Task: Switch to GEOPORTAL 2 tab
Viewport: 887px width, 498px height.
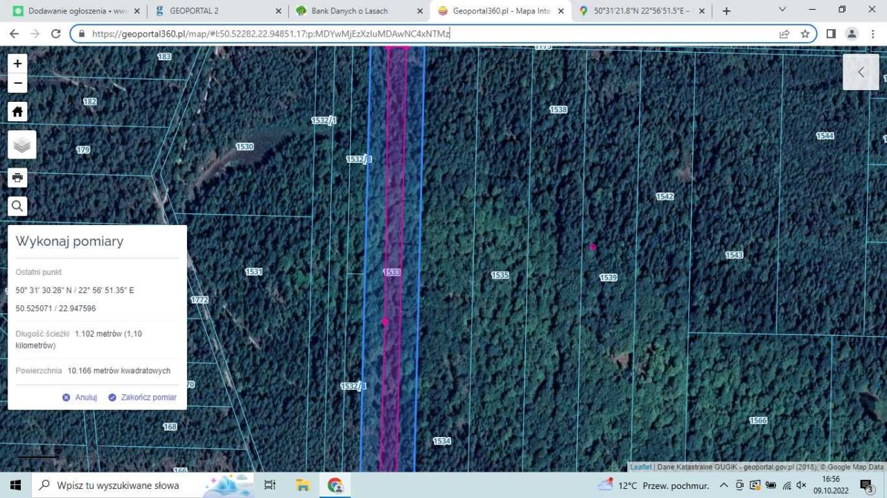Action: click(x=218, y=11)
